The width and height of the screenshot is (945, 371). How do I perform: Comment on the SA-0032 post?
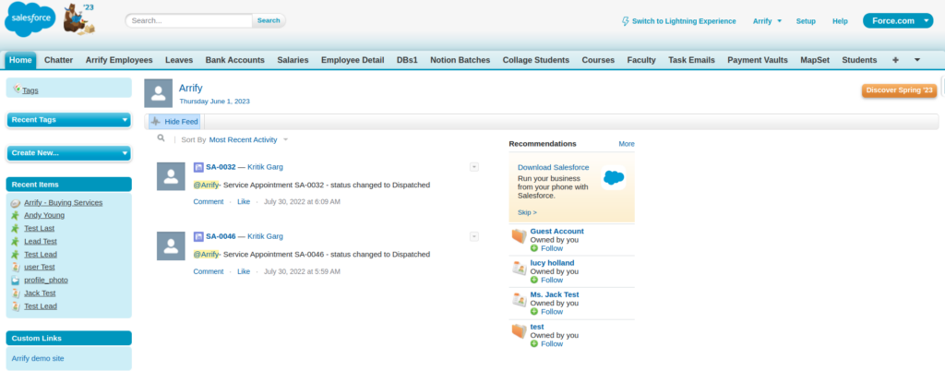click(209, 202)
